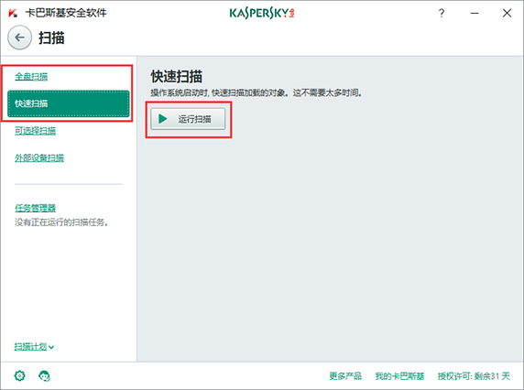Open 我的卡巴斯基 link
Image resolution: width=524 pixels, height=390 pixels.
(399, 376)
